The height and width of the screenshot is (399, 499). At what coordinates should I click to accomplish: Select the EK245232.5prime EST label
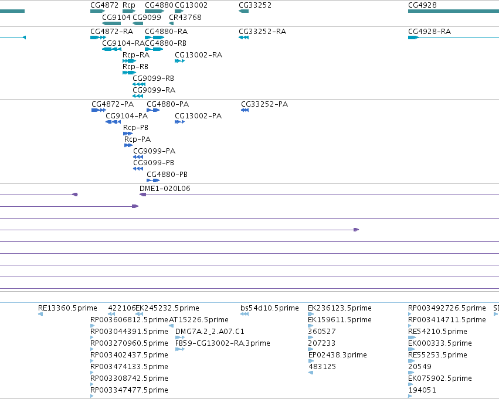[x=167, y=308]
